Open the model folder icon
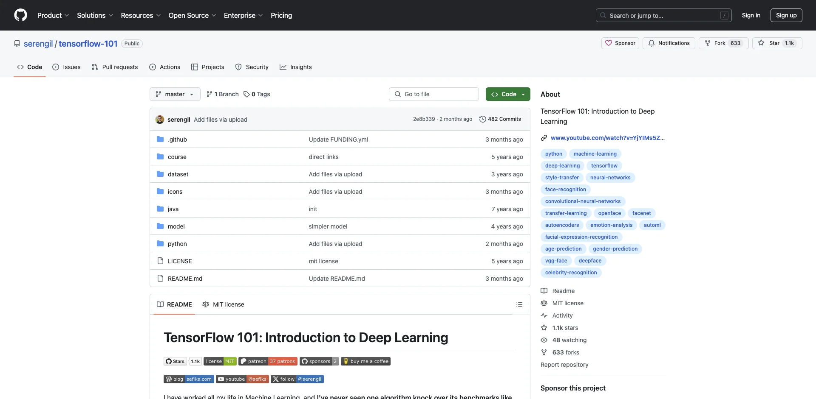Viewport: 816px width, 399px height. (x=160, y=226)
